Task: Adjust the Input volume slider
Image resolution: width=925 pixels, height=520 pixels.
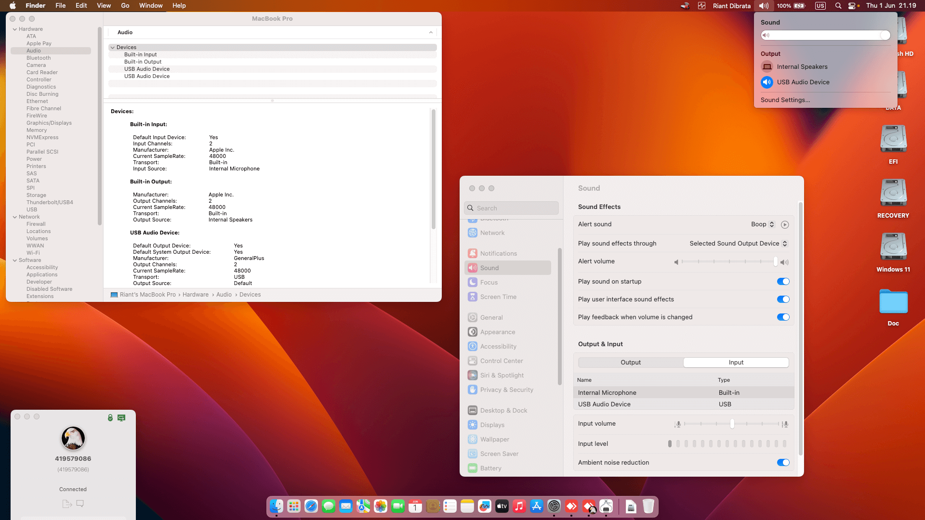Action: (732, 424)
